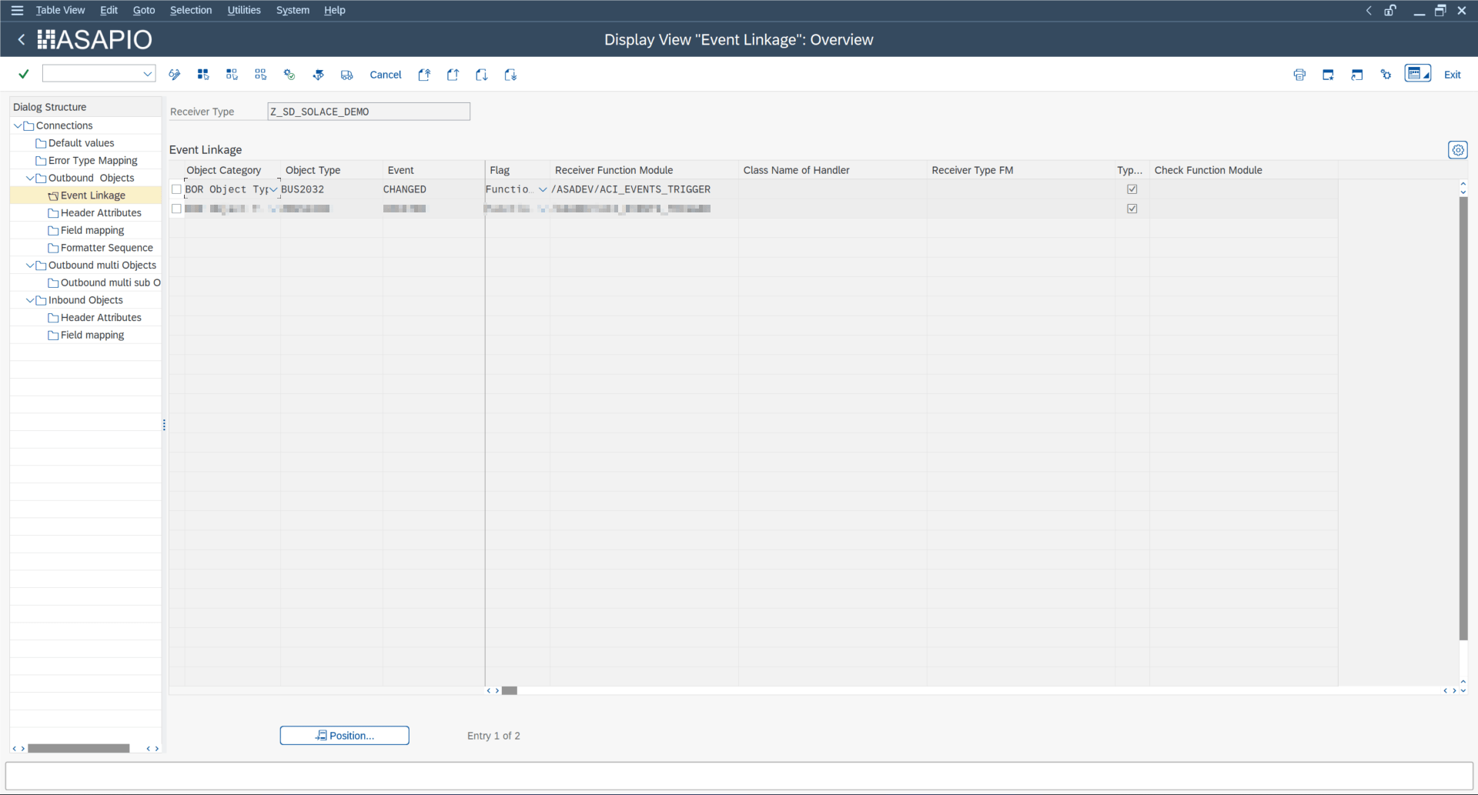Click the Select All icon in toolbar
This screenshot has width=1478, height=795.
(203, 75)
